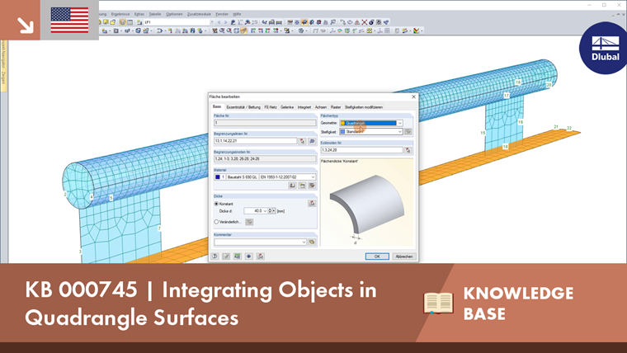Click the US flag language icon

click(x=69, y=20)
